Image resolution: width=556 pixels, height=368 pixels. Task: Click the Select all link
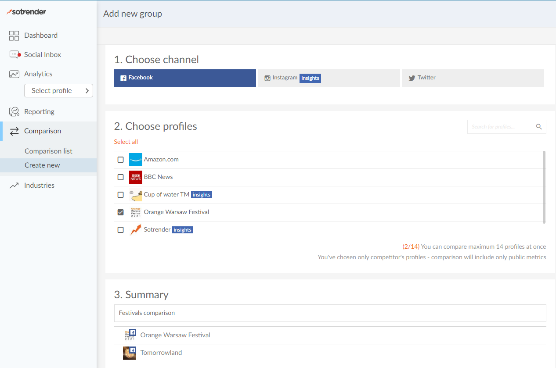click(x=126, y=142)
